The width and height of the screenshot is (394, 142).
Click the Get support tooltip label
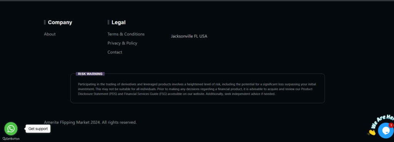38,129
